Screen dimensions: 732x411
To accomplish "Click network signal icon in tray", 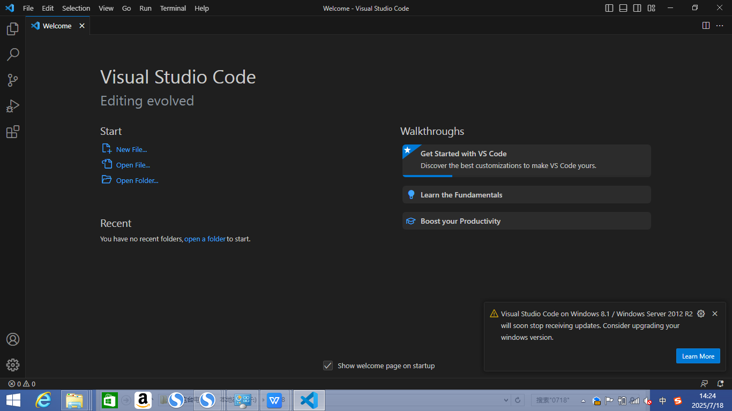I will pyautogui.click(x=634, y=401).
